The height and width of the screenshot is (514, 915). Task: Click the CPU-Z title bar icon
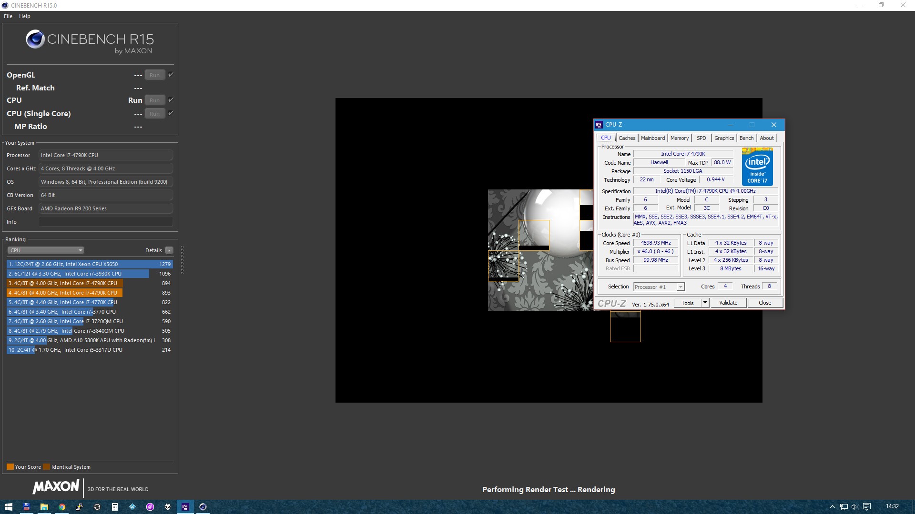(599, 125)
